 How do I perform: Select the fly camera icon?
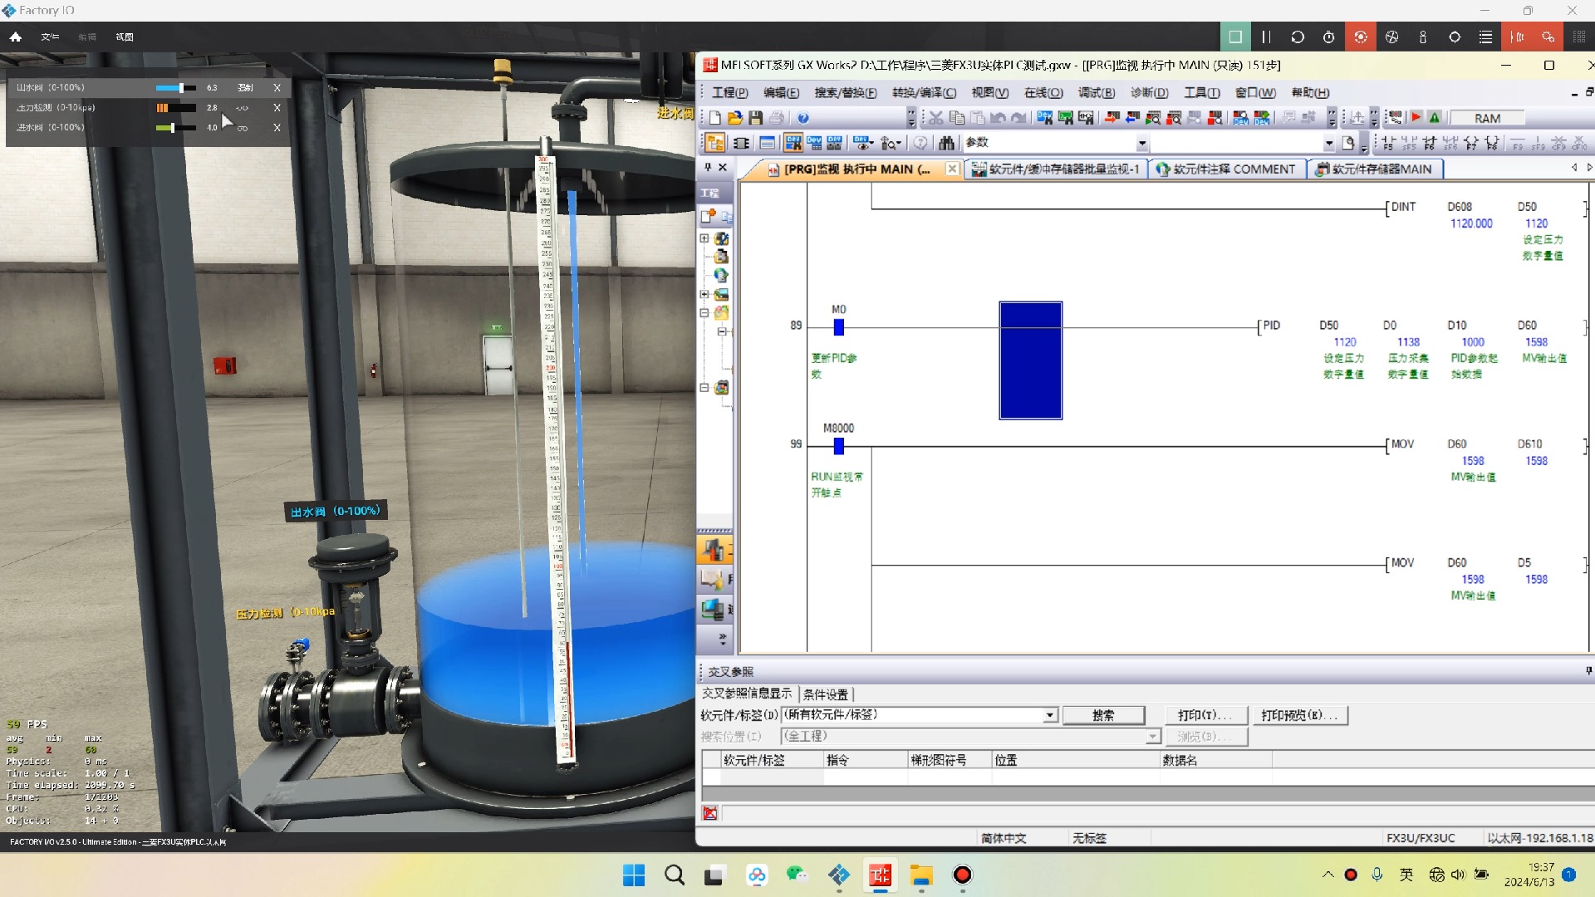(1391, 37)
